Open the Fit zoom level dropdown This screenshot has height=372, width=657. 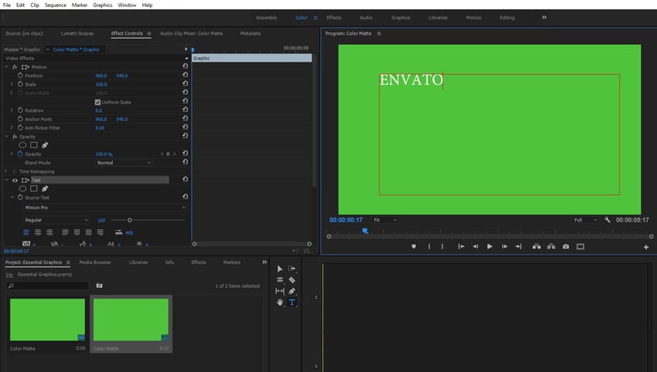click(x=386, y=220)
